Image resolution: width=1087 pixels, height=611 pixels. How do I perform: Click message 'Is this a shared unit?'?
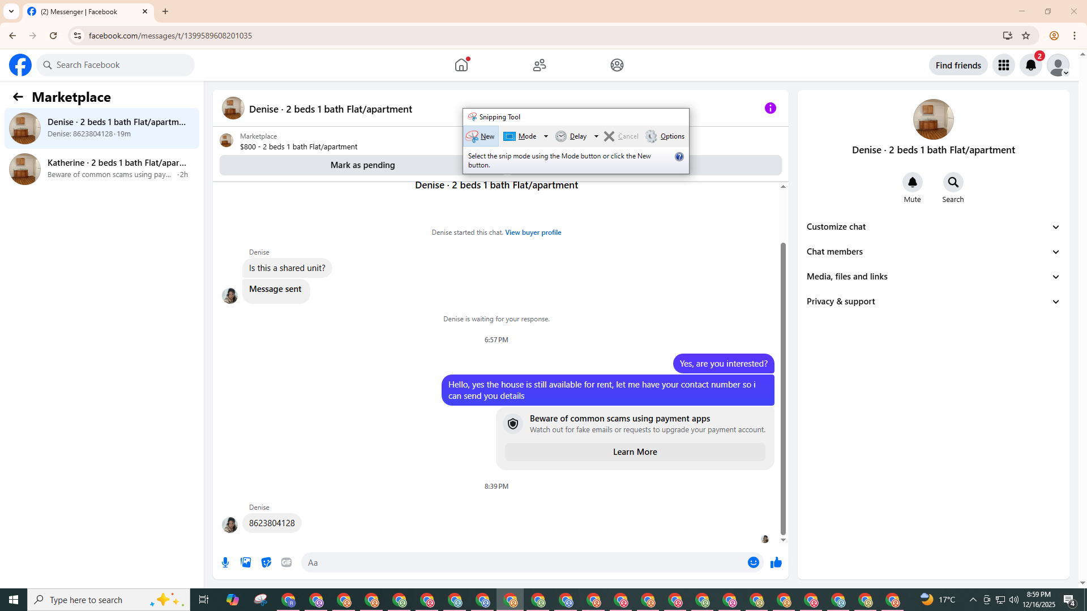(287, 268)
